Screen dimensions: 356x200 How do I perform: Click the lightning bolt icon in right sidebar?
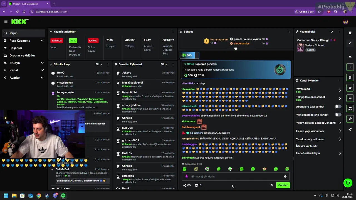350,67
